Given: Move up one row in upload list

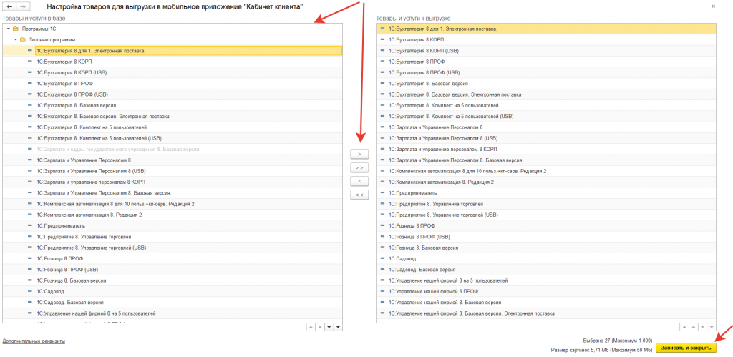Looking at the screenshot, I should [x=693, y=327].
